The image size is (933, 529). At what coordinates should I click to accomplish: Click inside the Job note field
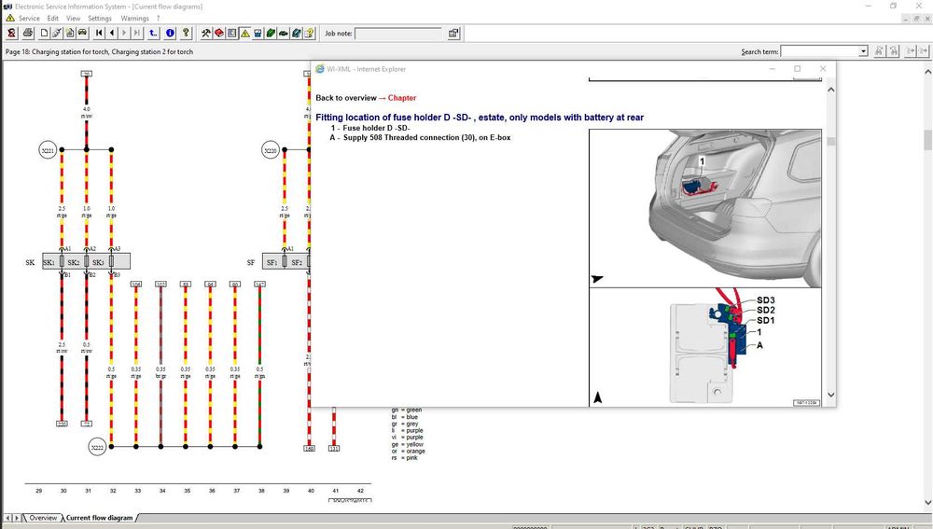point(398,34)
